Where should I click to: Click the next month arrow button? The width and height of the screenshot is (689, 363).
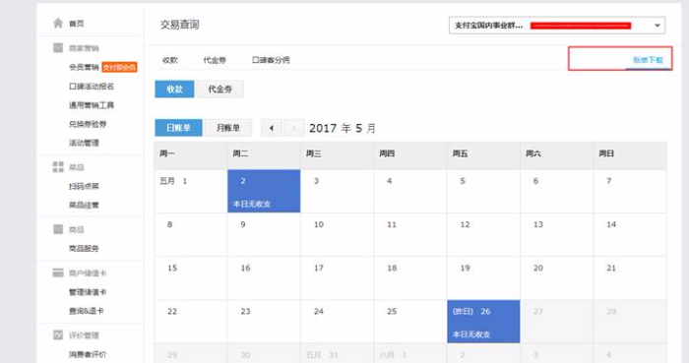coord(293,128)
